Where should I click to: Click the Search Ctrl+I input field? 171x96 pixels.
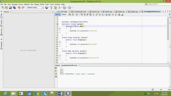(x=159, y=4)
